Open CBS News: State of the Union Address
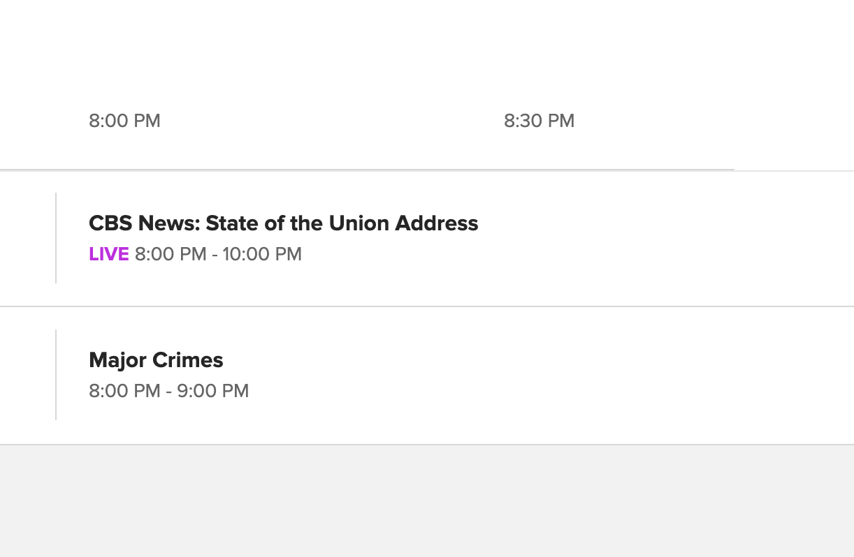 click(283, 223)
